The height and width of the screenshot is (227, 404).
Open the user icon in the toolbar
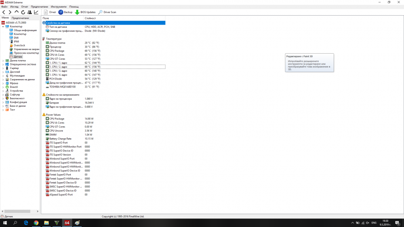(x=29, y=12)
